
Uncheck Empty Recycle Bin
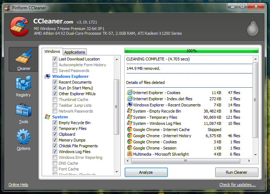point(55,123)
